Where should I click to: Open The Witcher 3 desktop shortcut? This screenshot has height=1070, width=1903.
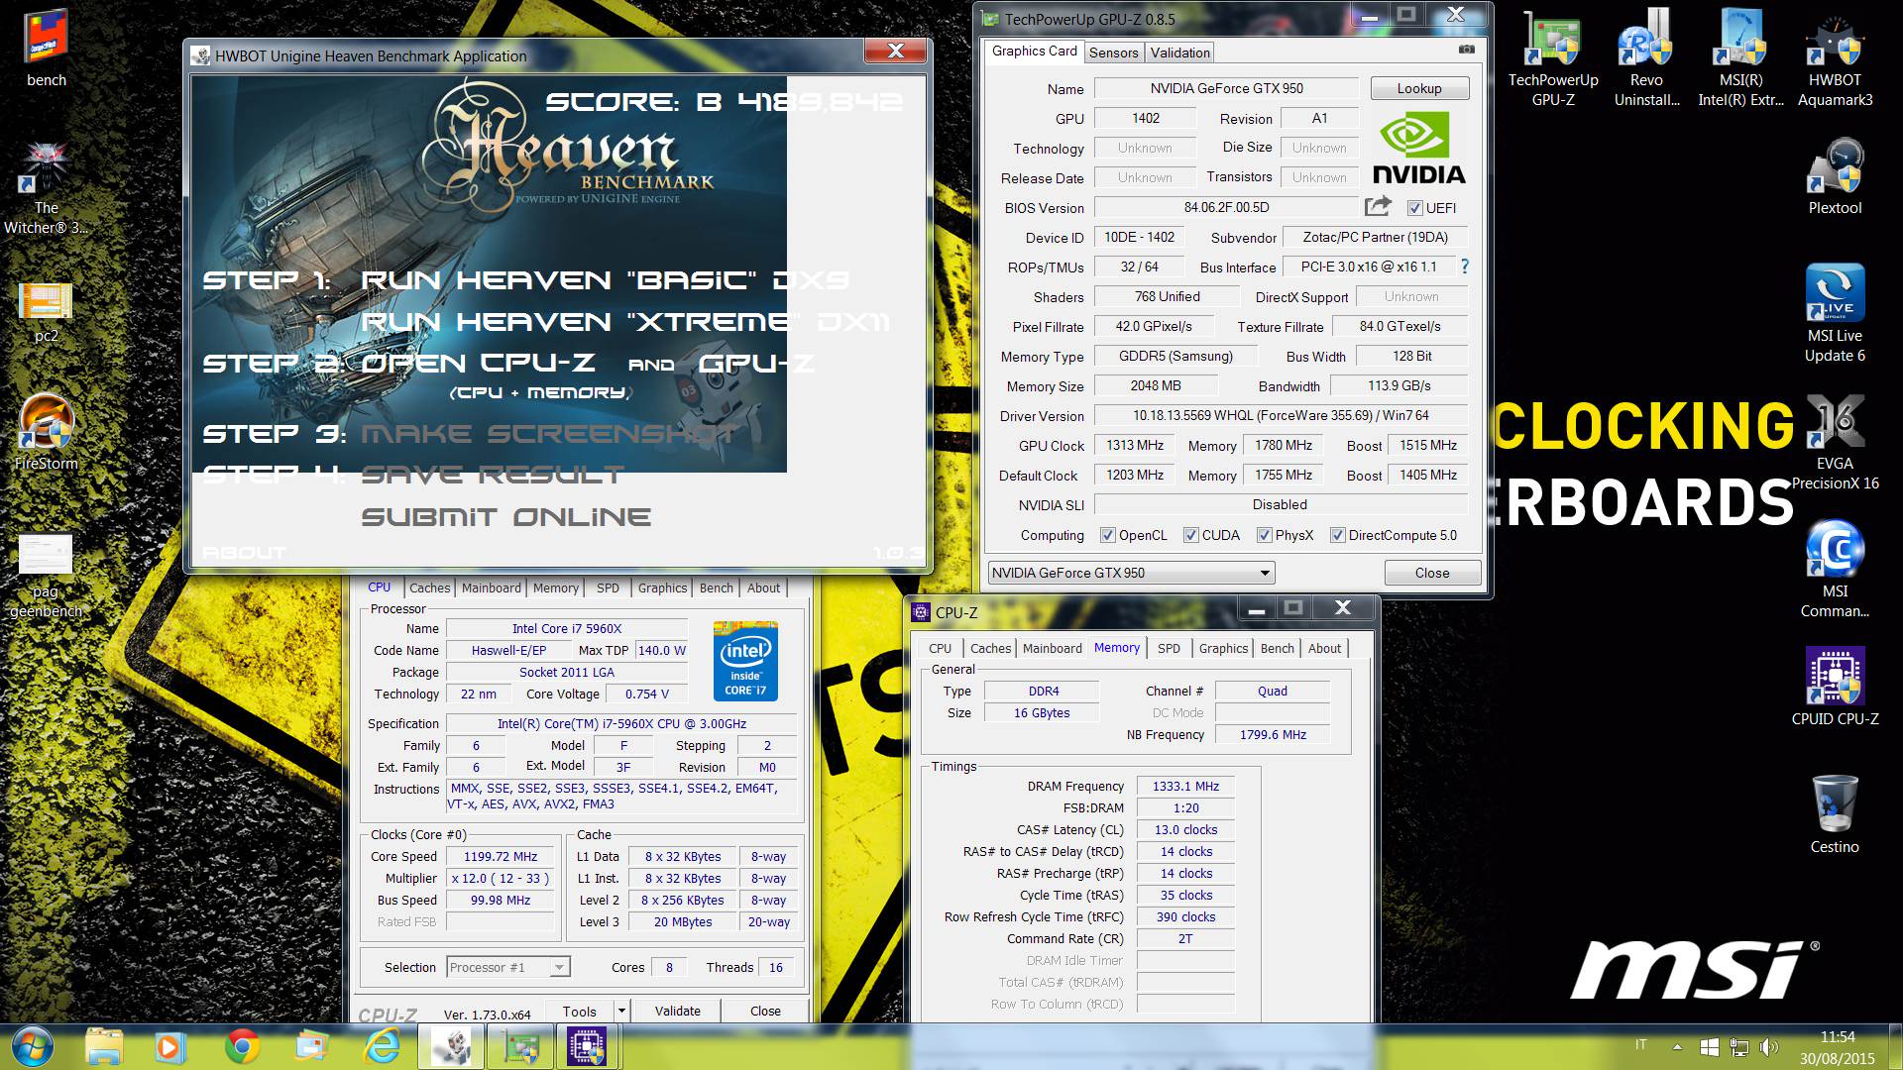[x=46, y=188]
